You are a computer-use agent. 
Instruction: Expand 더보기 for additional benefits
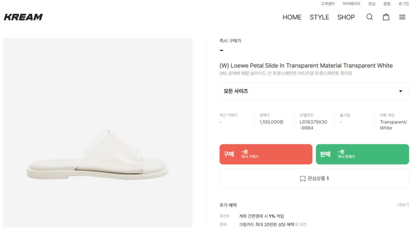tap(403, 205)
